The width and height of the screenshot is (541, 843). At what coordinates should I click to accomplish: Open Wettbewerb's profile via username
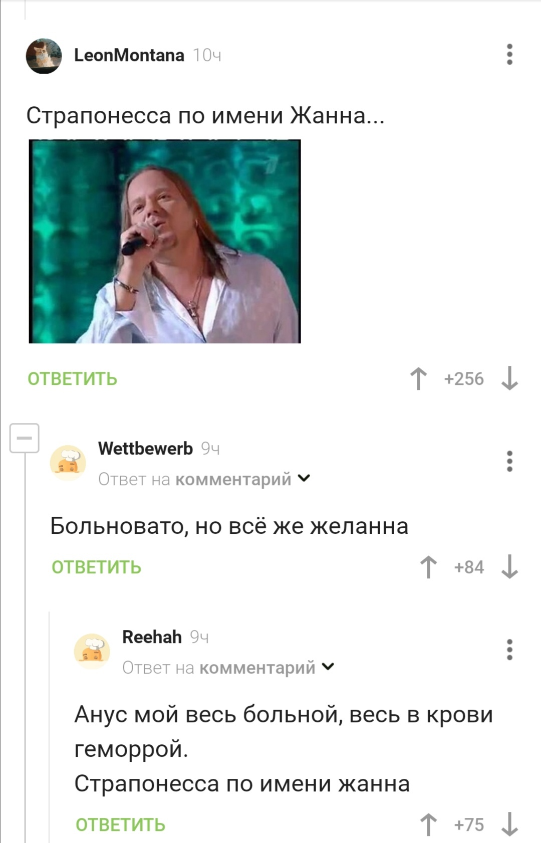coord(145,448)
